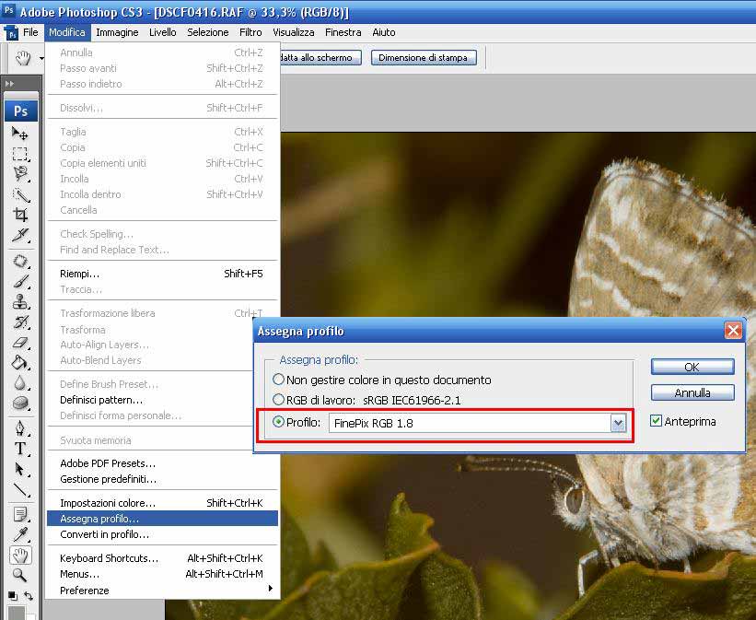Screen dimensions: 756x620
Task: Choose 'Menus...' menu entry
Action: 162,574
